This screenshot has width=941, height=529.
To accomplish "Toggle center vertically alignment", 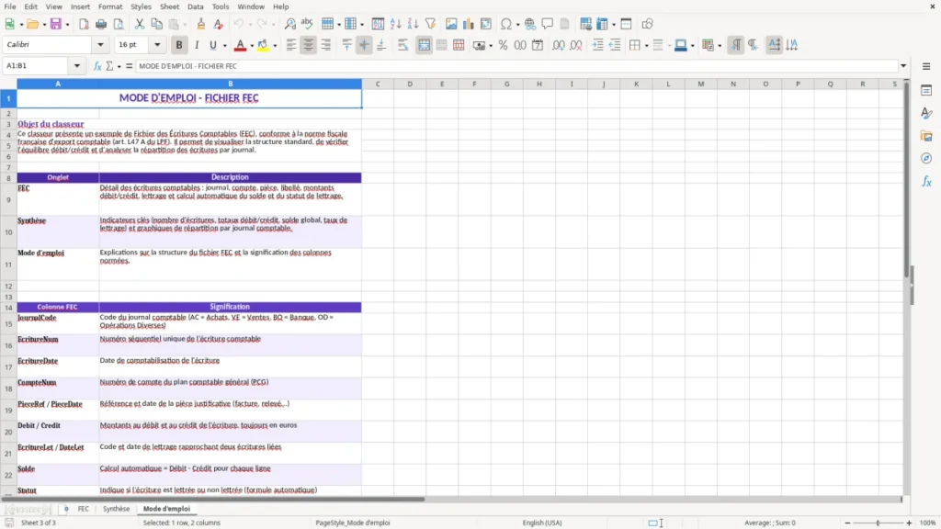I will click(364, 45).
